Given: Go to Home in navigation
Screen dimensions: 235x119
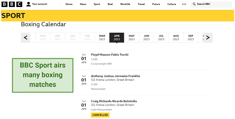Looking at the screenshot, I should pos(69,4).
